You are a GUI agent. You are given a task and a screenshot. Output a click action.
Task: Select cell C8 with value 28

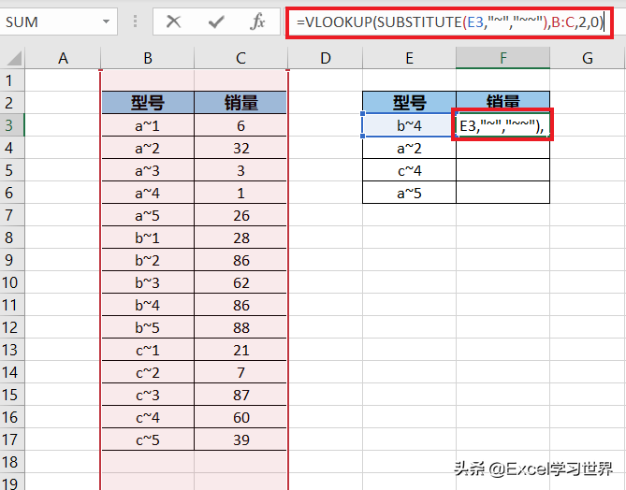point(240,238)
